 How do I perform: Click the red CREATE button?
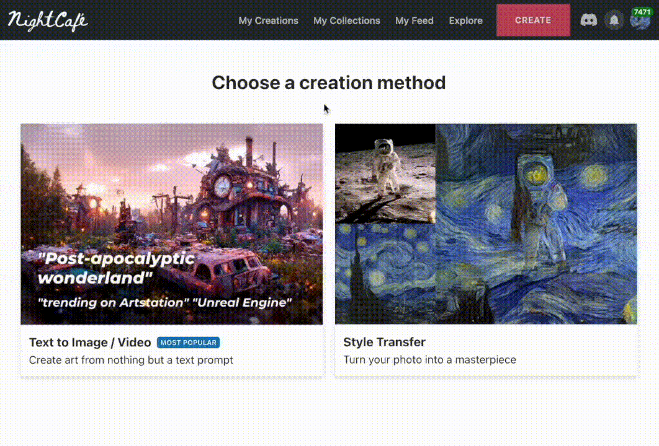(x=533, y=20)
